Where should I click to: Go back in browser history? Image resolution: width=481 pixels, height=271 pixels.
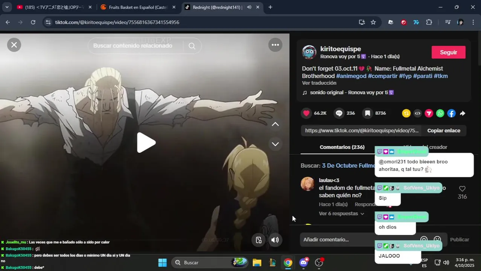point(8,22)
